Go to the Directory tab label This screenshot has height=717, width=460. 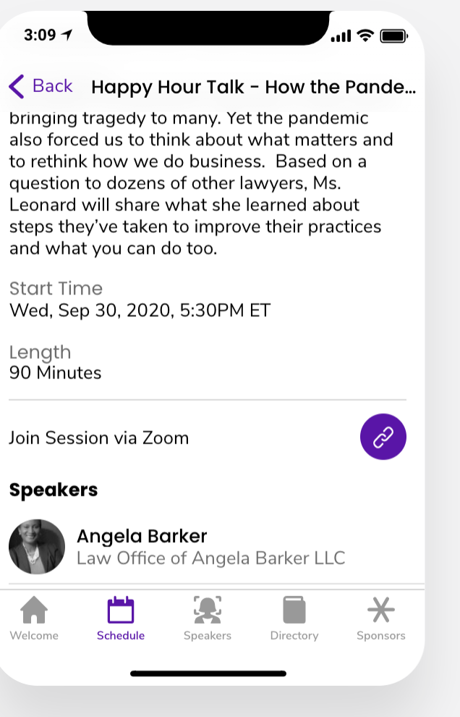coord(294,636)
